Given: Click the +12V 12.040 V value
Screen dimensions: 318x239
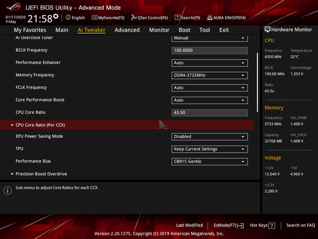Looking at the screenshot, I should 272,174.
